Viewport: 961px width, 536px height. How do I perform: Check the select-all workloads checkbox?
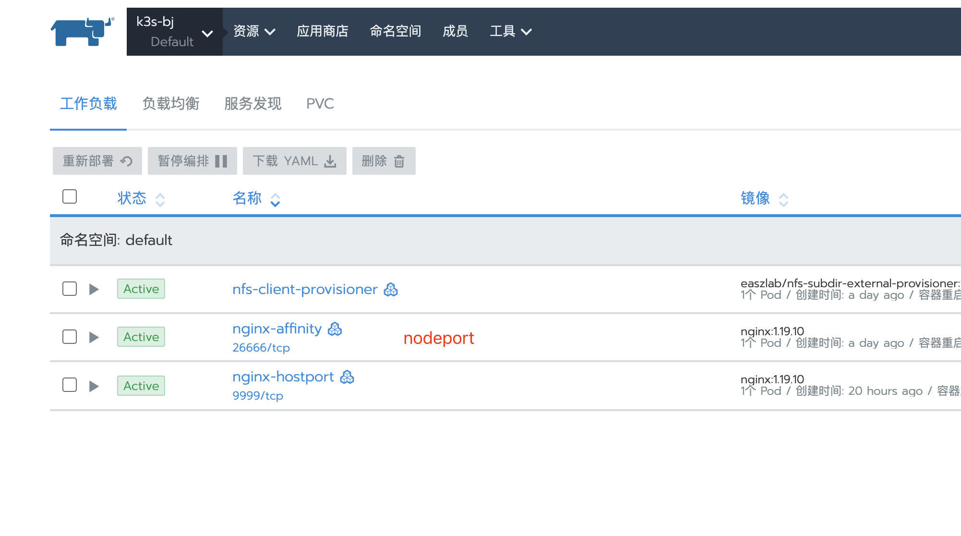[70, 196]
